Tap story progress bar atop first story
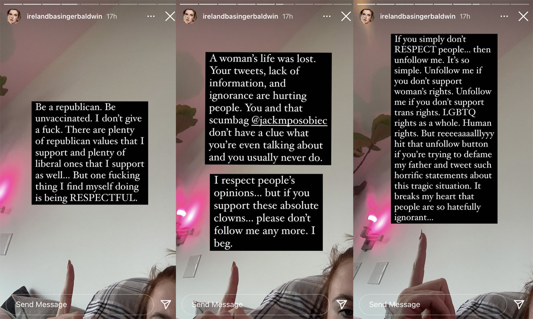The width and height of the screenshot is (533, 319). (88, 4)
